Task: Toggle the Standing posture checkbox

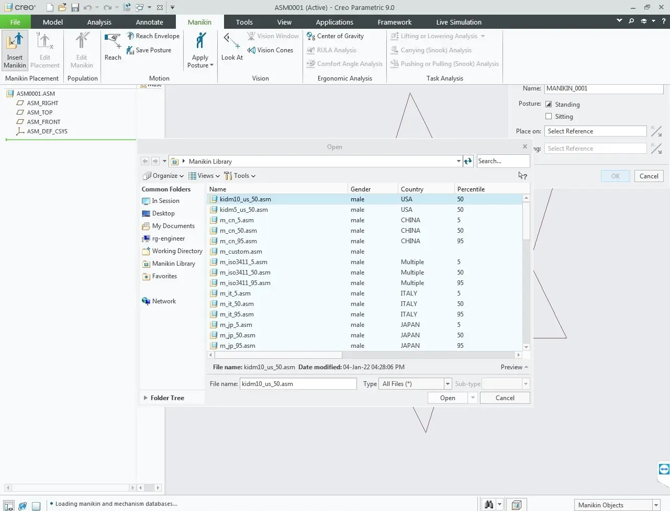Action: 549,105
